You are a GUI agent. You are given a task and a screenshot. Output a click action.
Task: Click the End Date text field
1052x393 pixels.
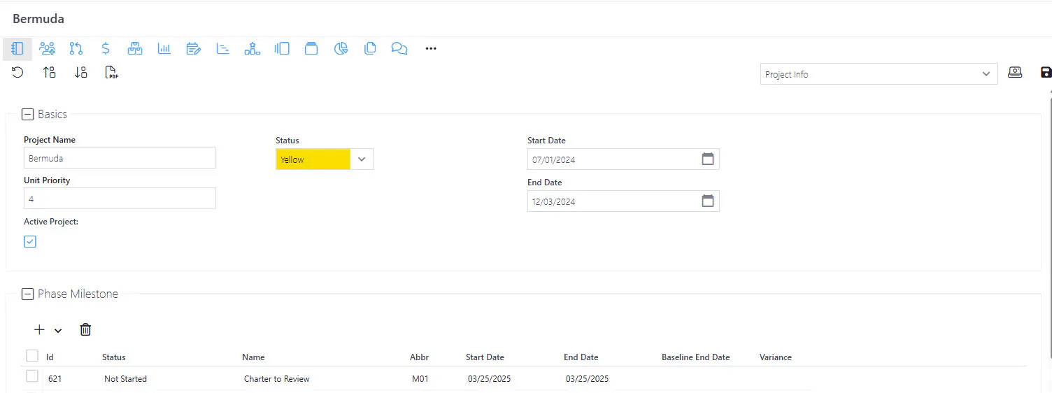click(614, 201)
